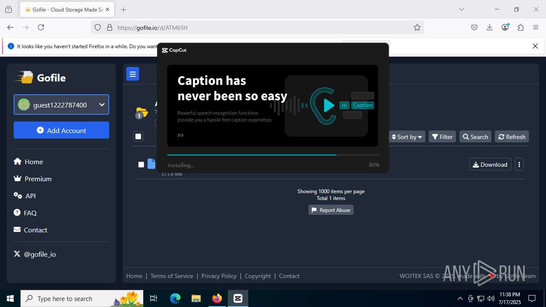Open API page in sidebar
The height and width of the screenshot is (307, 546).
(x=25, y=196)
